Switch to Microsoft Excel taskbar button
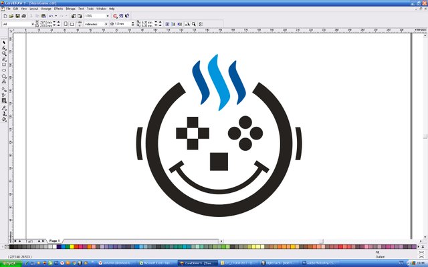This screenshot has height=267, width=428. pyautogui.click(x=156, y=263)
